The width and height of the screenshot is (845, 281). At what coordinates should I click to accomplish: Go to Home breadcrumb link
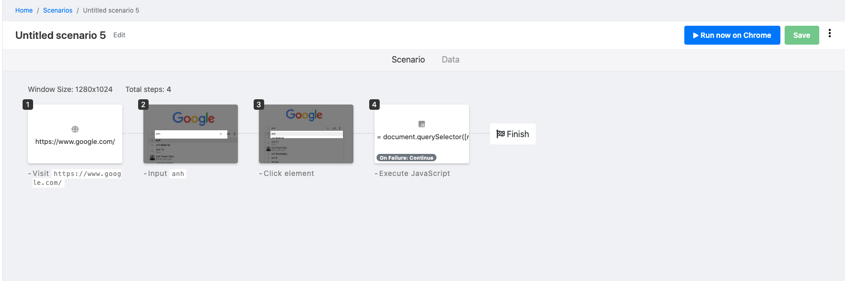tap(24, 11)
